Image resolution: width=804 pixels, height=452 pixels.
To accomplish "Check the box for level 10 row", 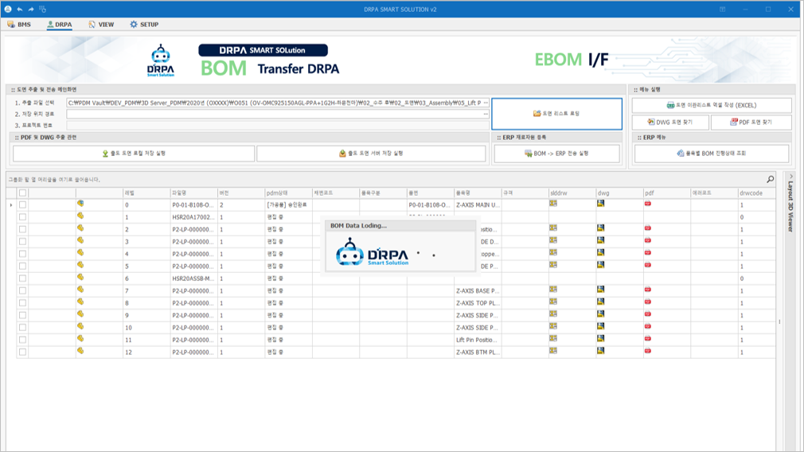I will pos(22,328).
